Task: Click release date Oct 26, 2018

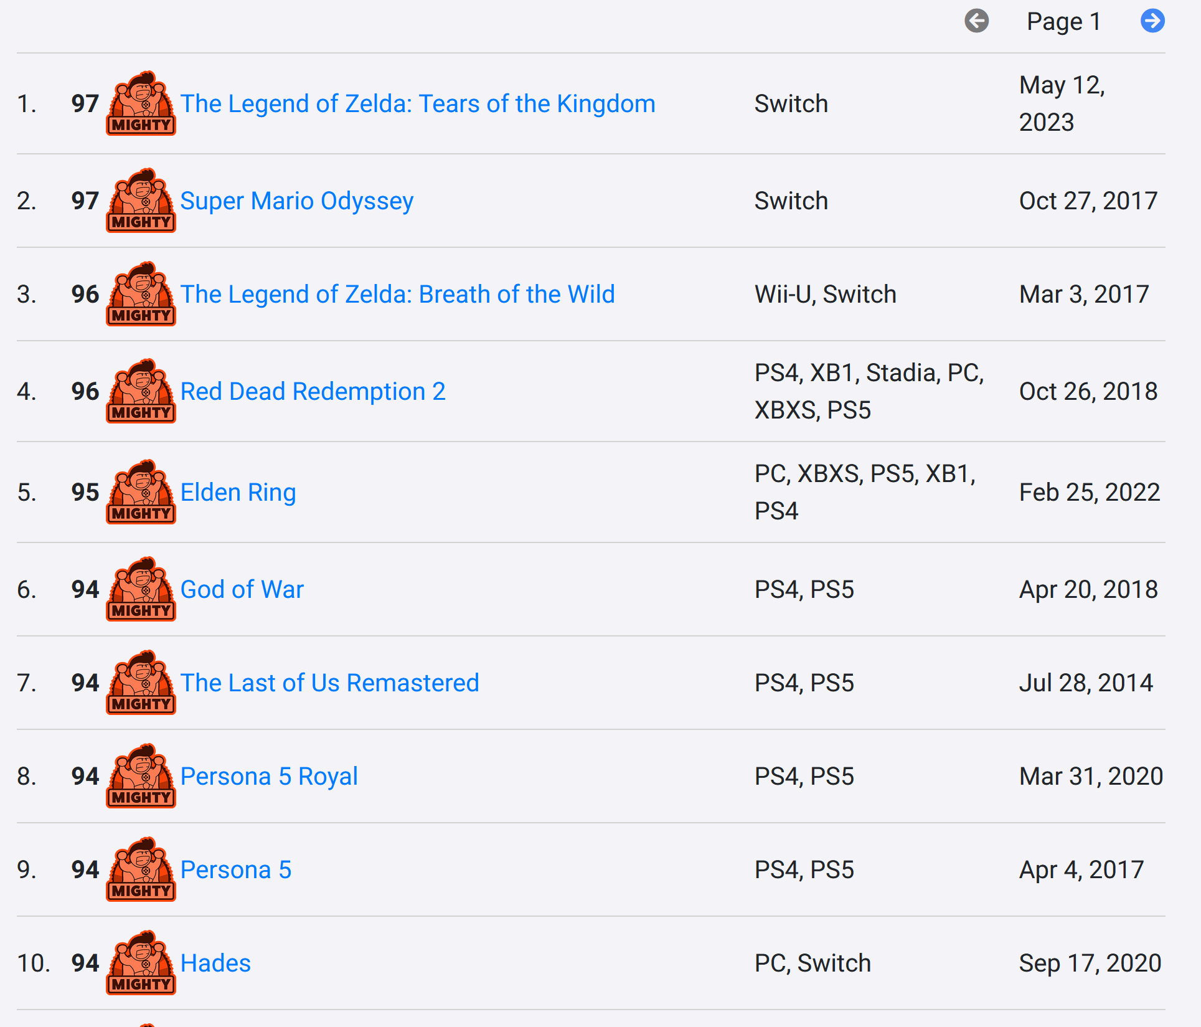Action: 1088,391
